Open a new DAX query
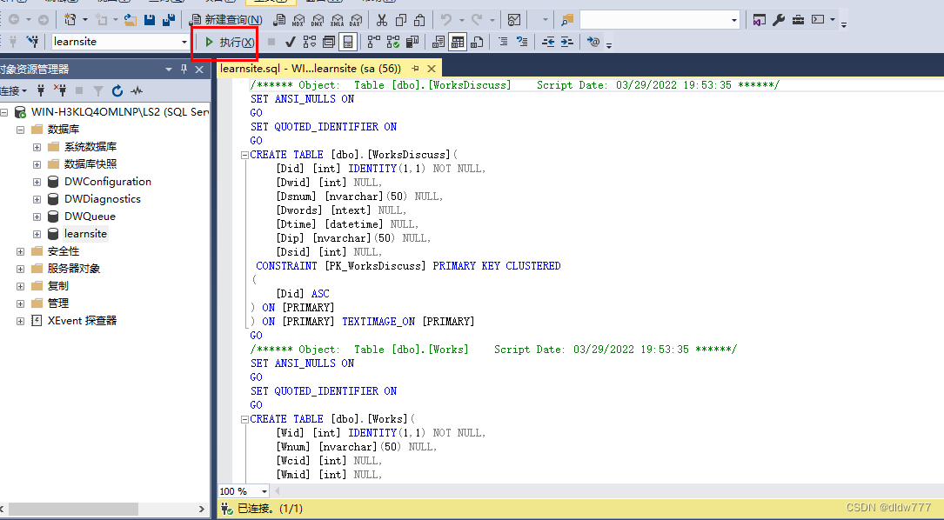 355,18
